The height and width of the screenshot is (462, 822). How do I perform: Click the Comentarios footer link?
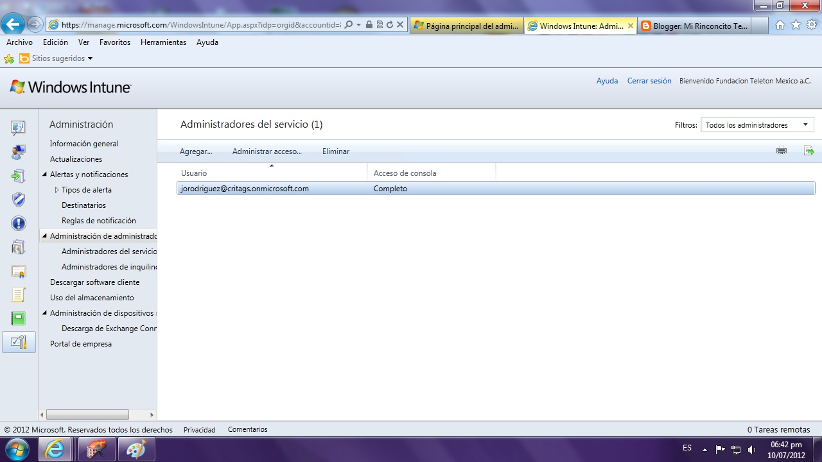247,430
